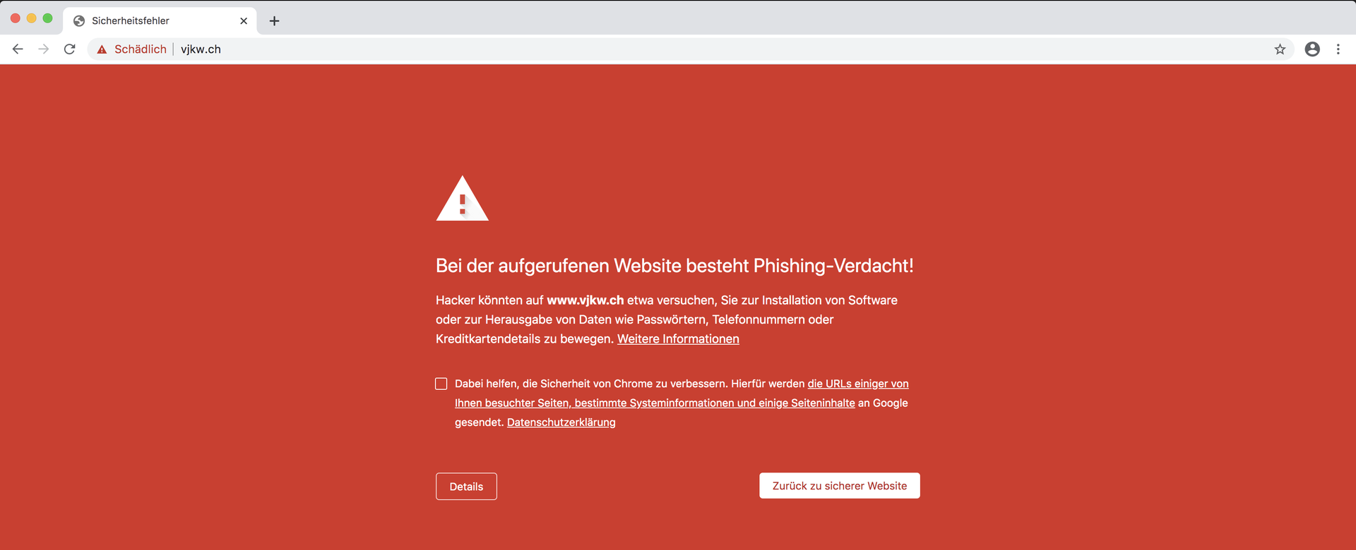
Task: Open the Datenschutzerklärung link
Action: click(x=561, y=422)
